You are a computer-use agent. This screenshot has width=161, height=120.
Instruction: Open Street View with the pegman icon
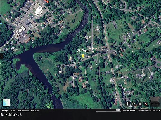pos(128,104)
